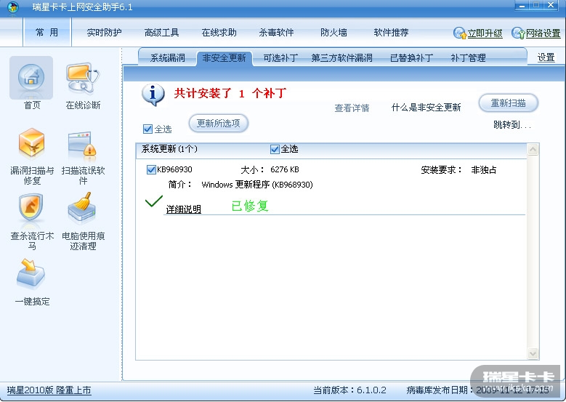Minimize the 瑞星卡卡 window

pyautogui.click(x=522, y=6)
